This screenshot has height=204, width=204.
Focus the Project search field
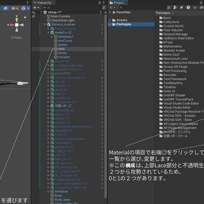pyautogui.click(x=143, y=7)
